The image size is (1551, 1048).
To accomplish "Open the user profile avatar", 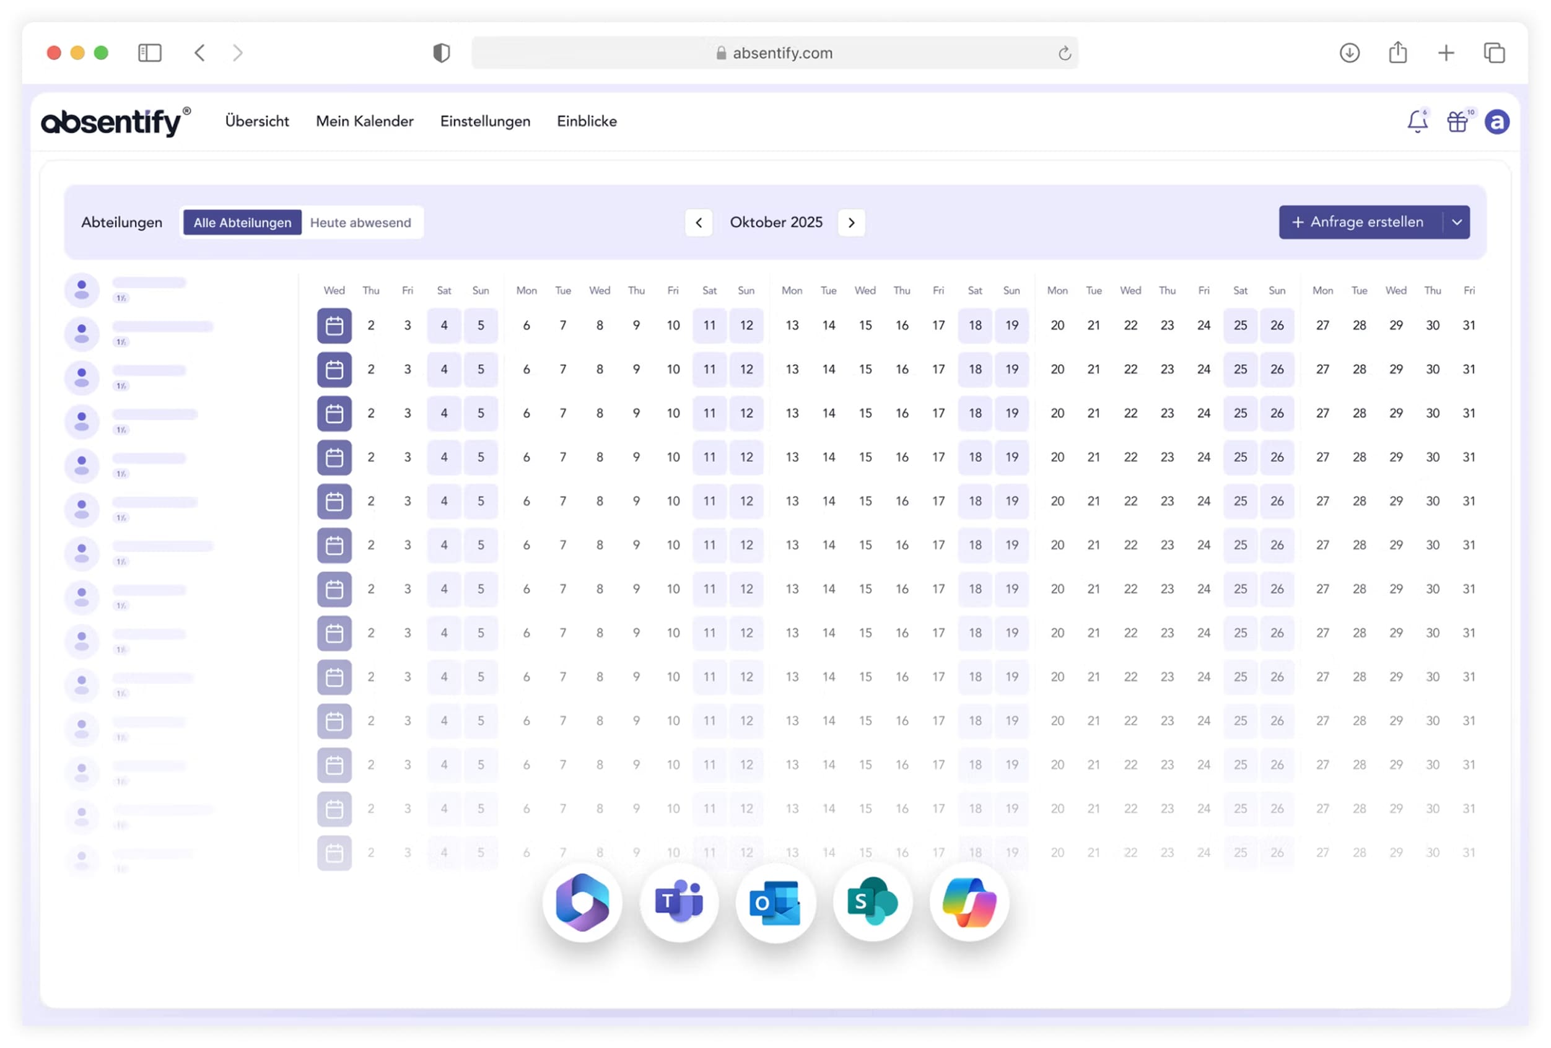I will [x=1497, y=121].
